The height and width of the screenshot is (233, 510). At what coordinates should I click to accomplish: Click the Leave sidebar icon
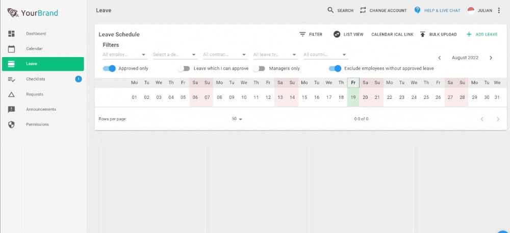coord(11,64)
